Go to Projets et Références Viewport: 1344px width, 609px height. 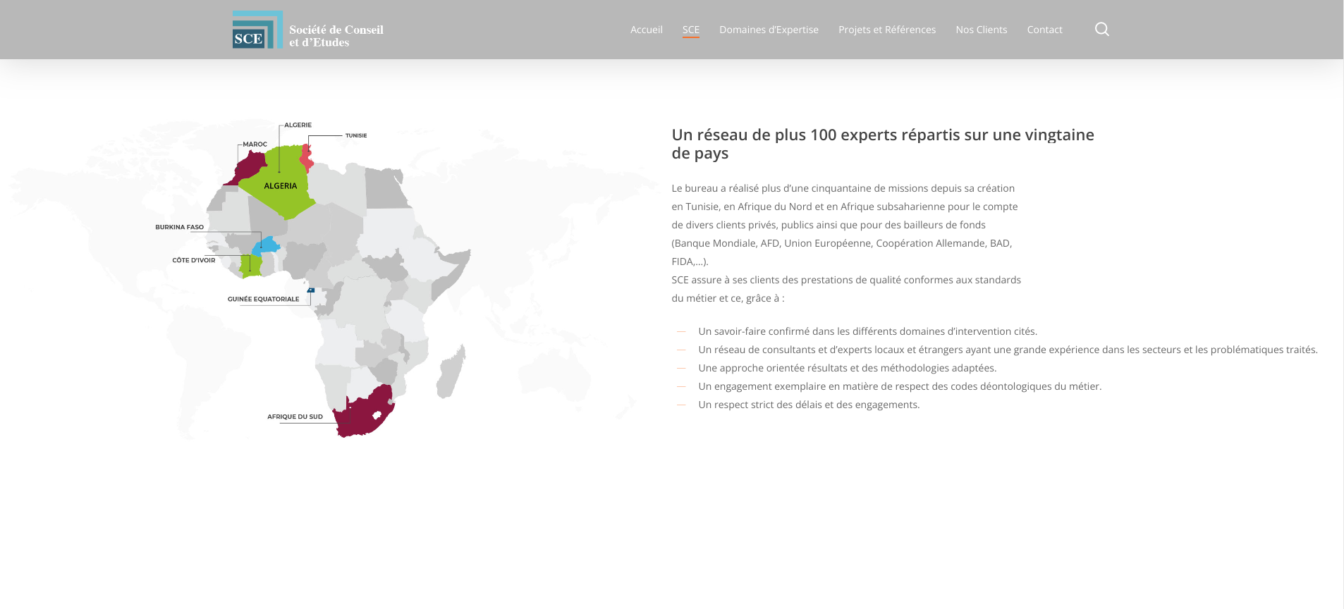pos(886,30)
